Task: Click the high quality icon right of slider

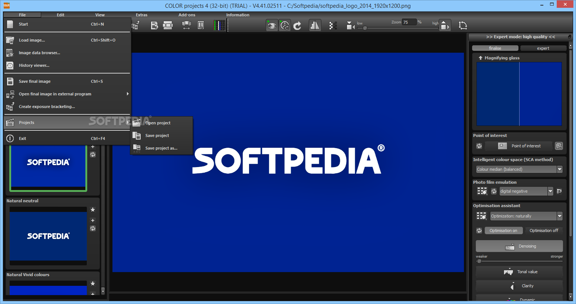Action: tap(445, 25)
